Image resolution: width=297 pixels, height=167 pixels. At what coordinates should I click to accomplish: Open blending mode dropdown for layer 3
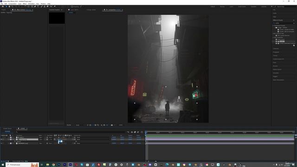point(41,143)
